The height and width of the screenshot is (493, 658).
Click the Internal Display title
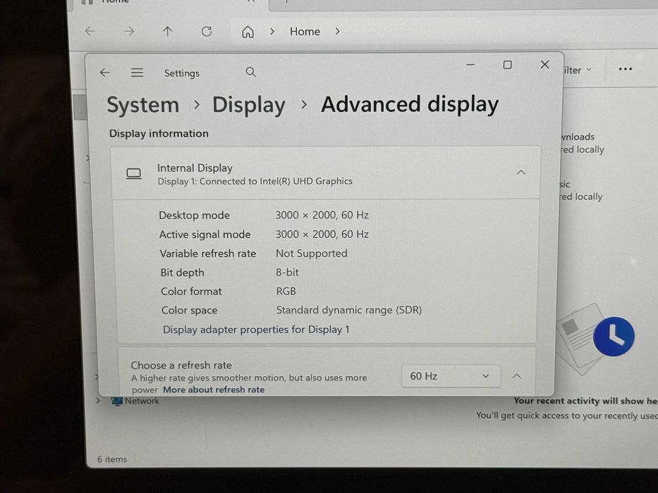(195, 168)
